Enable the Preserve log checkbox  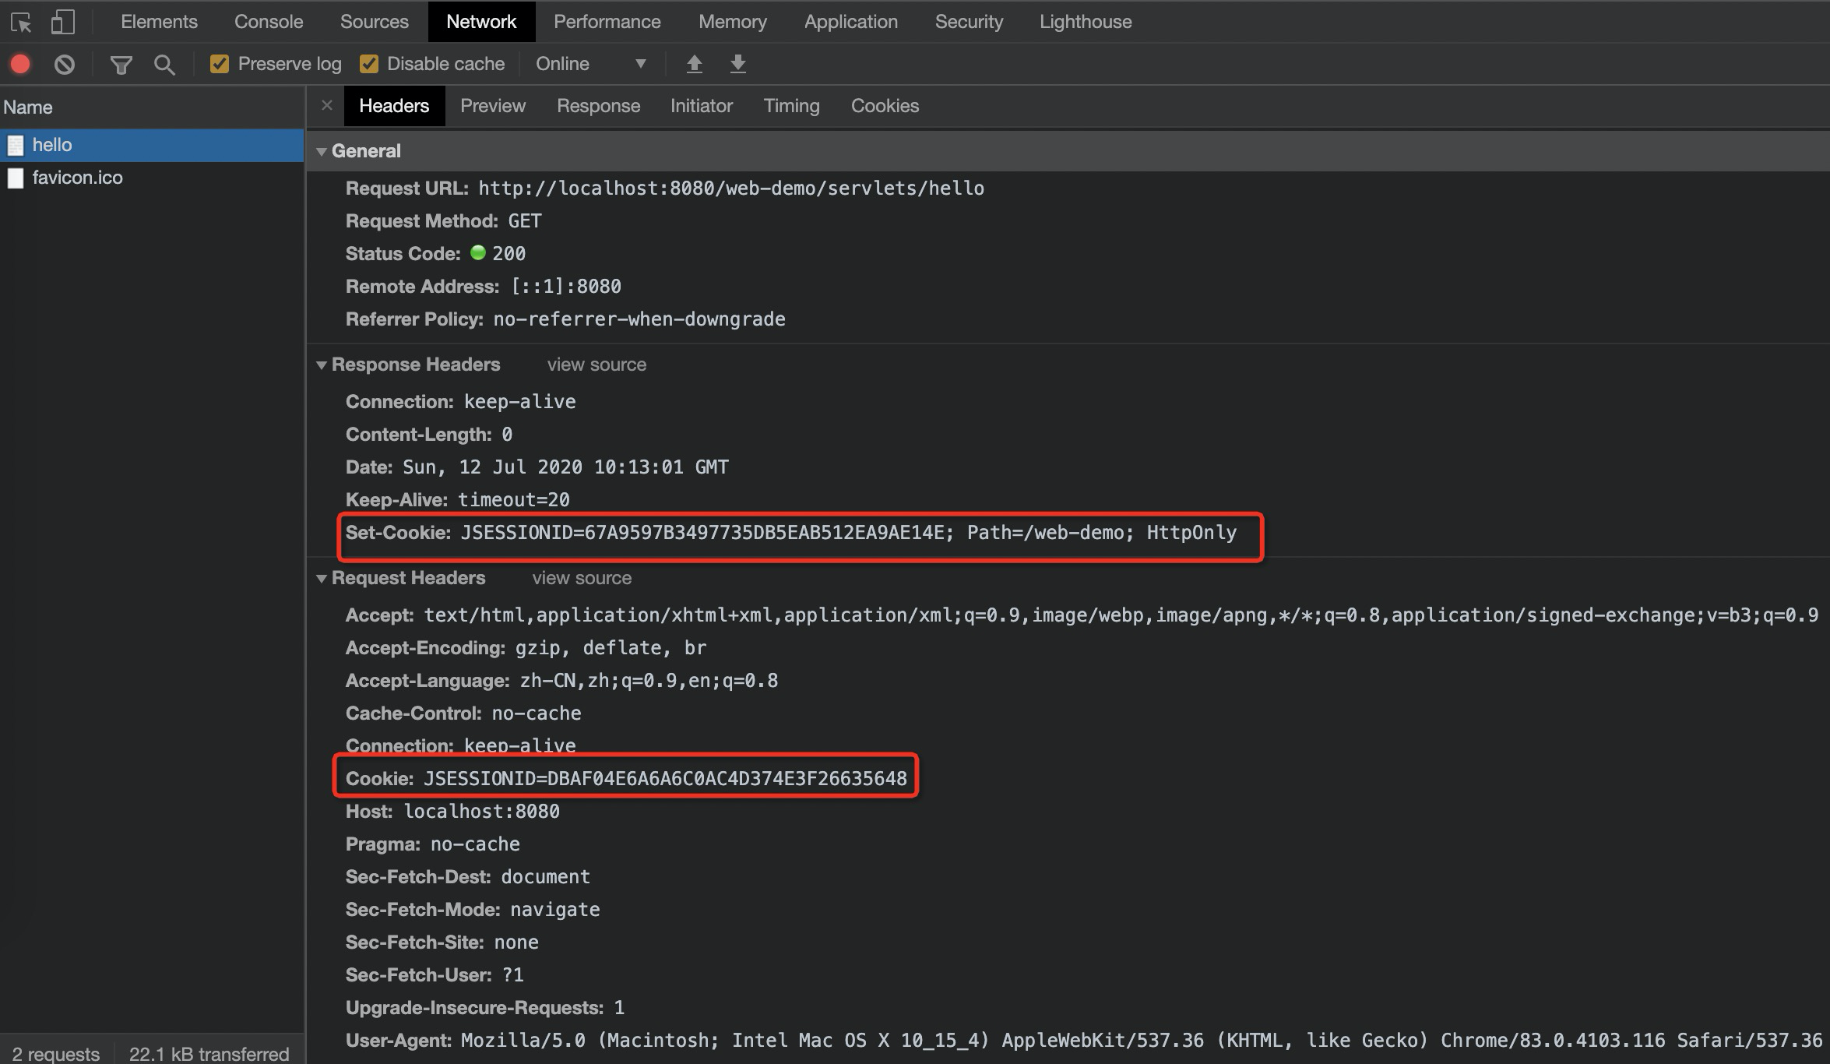click(219, 63)
